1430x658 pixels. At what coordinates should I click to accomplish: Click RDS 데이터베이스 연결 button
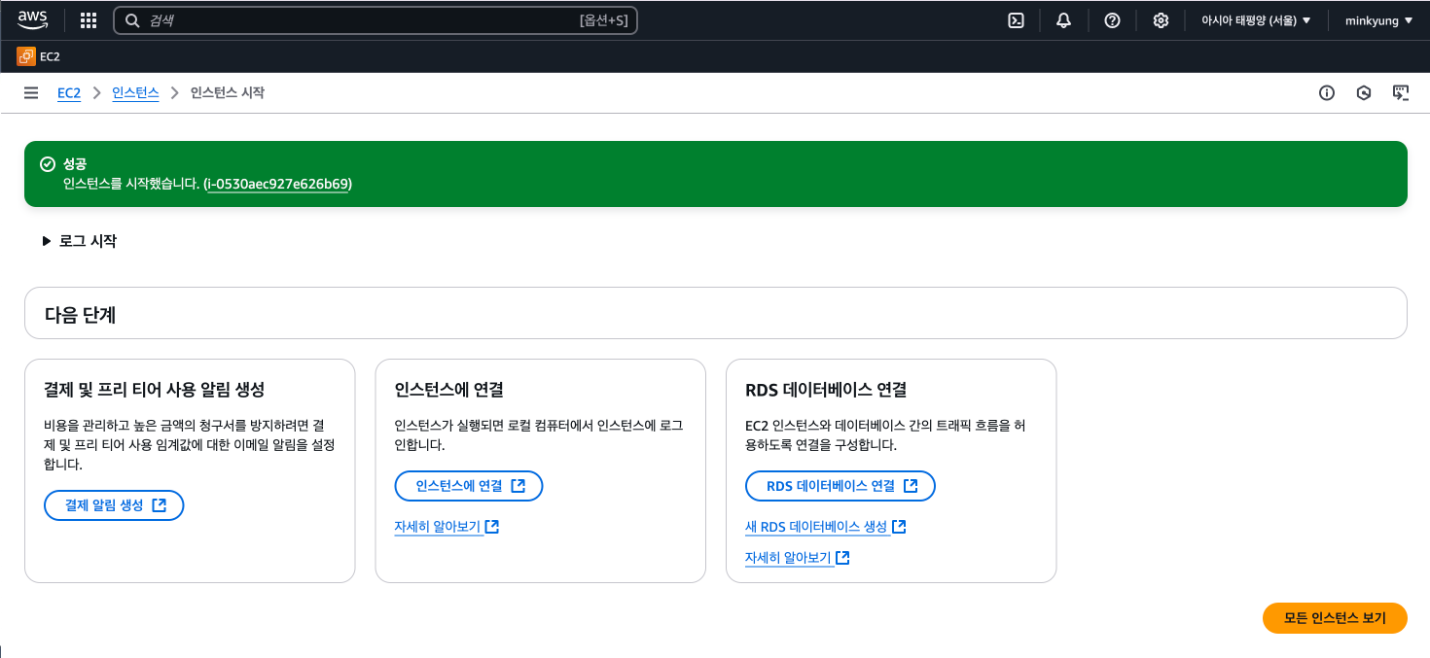coord(840,486)
